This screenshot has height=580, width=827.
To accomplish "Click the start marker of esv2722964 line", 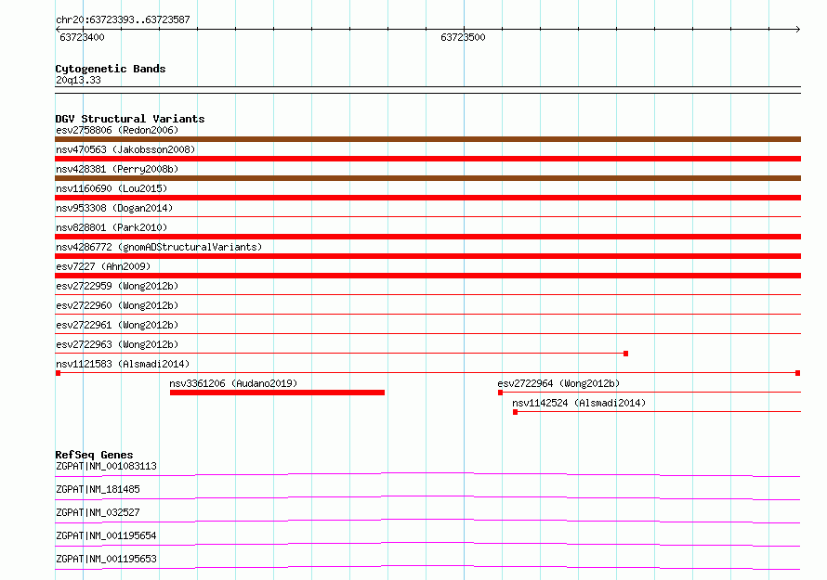I will point(501,393).
